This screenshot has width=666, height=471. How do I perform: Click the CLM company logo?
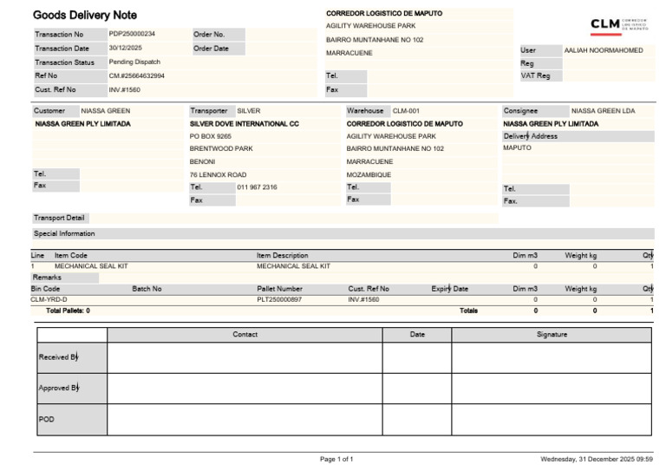[x=619, y=26]
